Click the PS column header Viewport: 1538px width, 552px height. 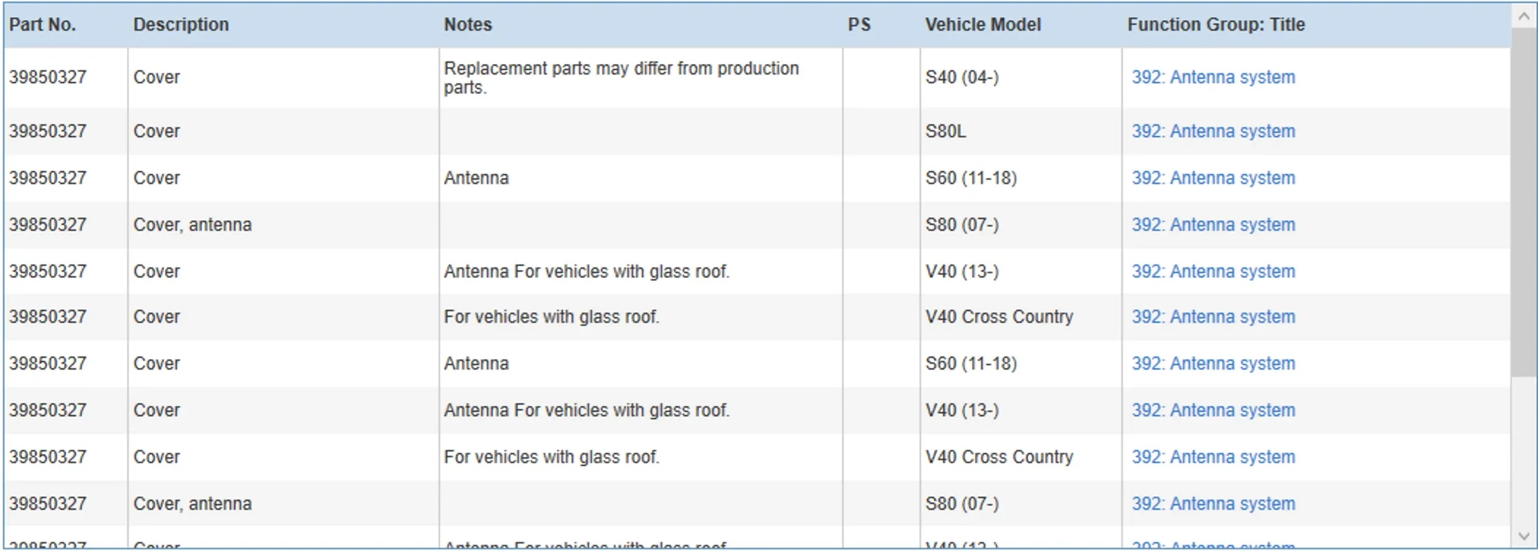click(859, 25)
